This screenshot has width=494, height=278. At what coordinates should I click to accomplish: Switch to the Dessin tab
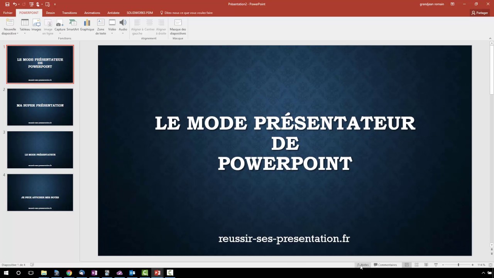(50, 13)
